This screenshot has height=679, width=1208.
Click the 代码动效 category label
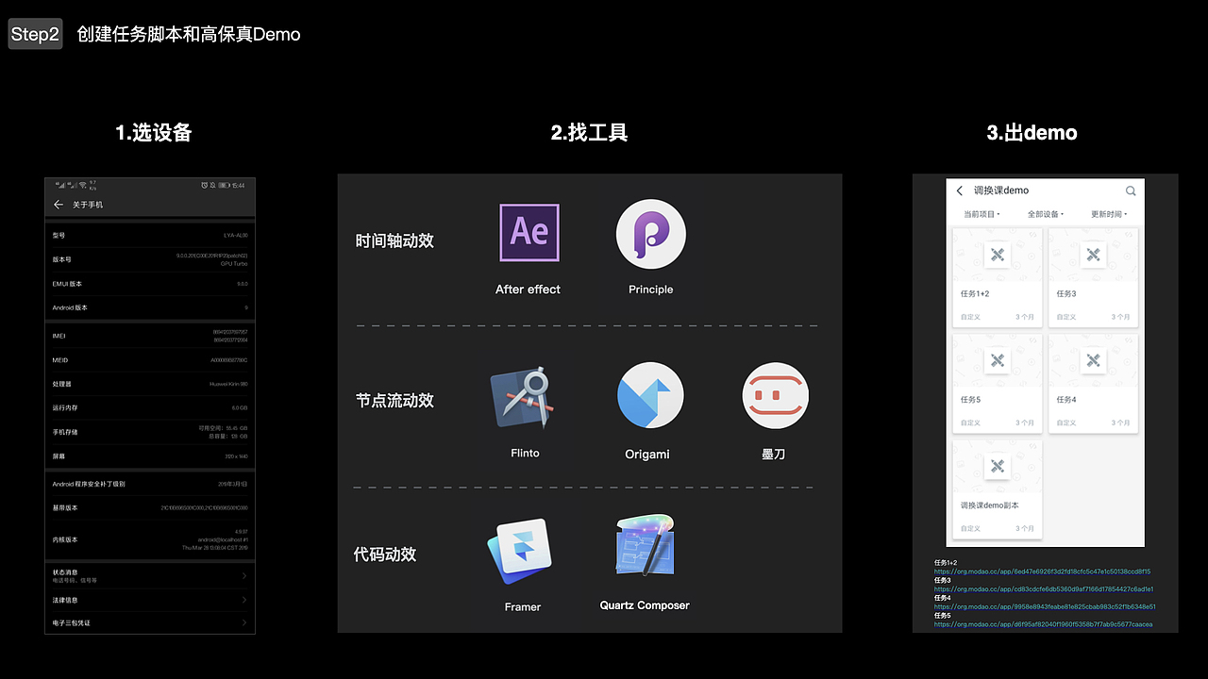pyautogui.click(x=385, y=555)
